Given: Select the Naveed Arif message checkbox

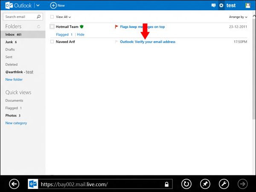Looking at the screenshot, I should [52, 42].
